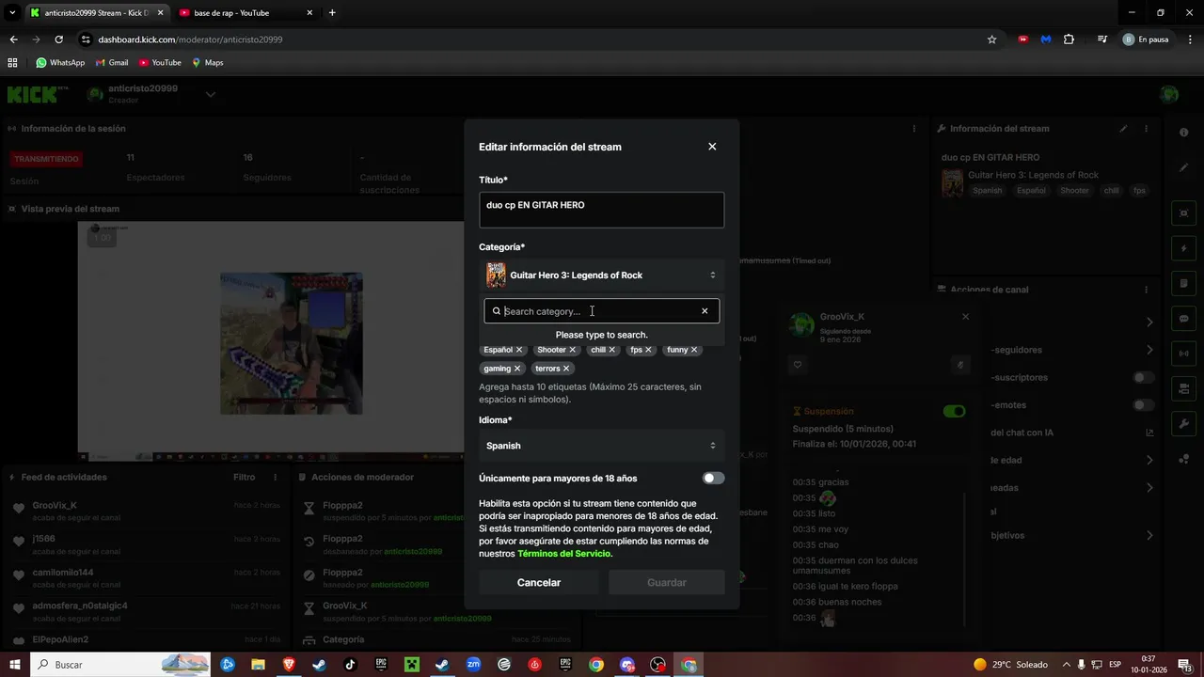Click the profile avatar at top right of Kick
1204x677 pixels.
click(x=1169, y=94)
